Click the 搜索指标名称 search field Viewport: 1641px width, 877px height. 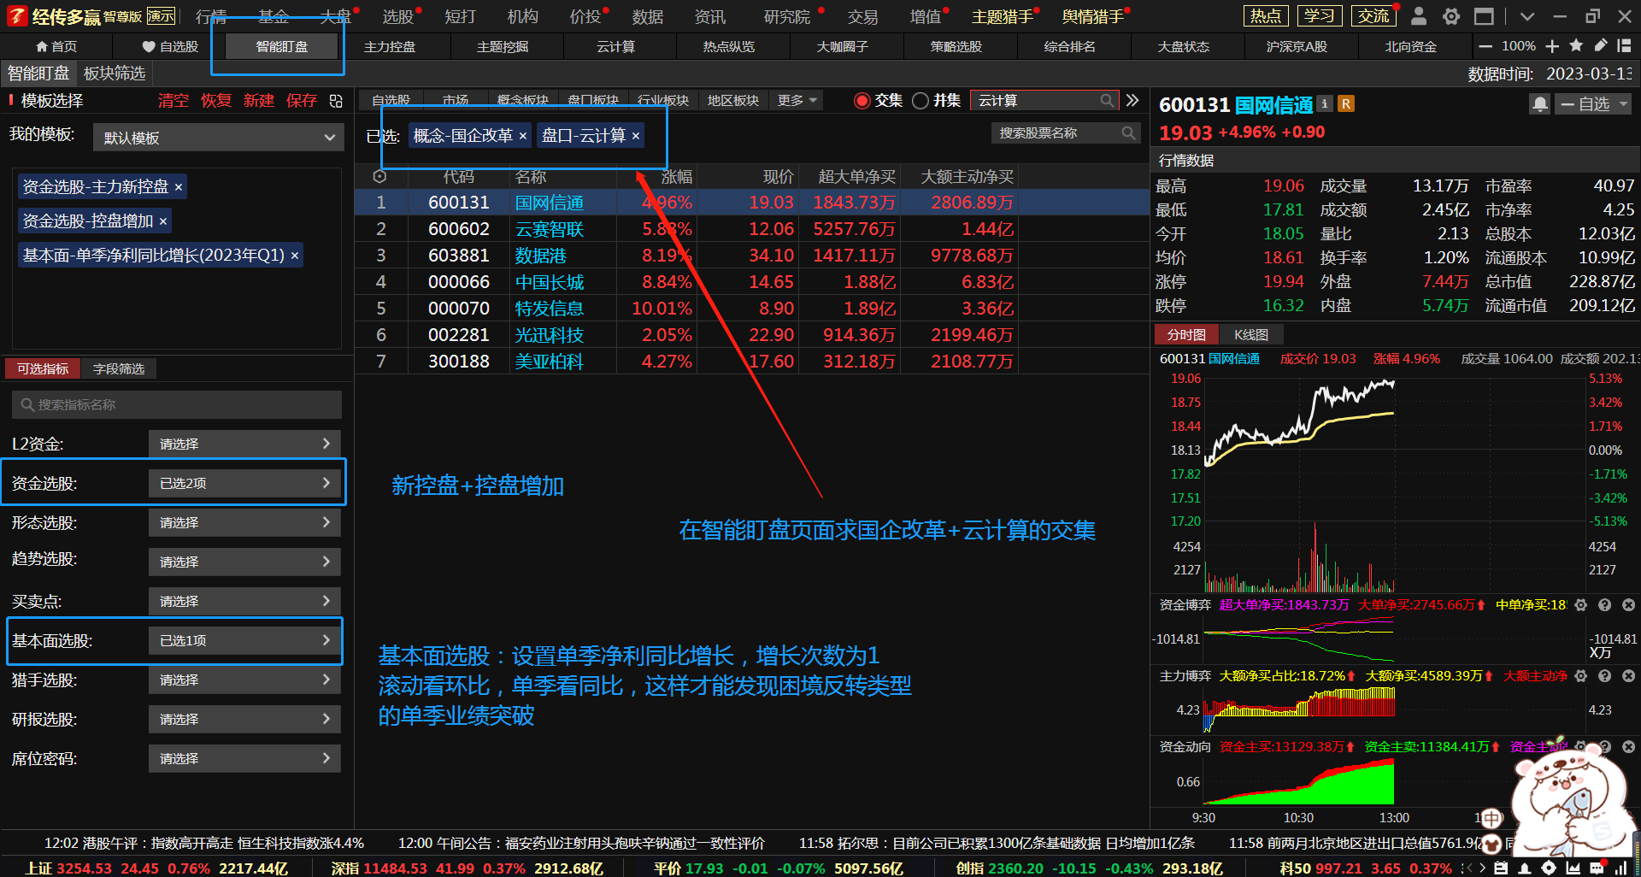(x=177, y=404)
